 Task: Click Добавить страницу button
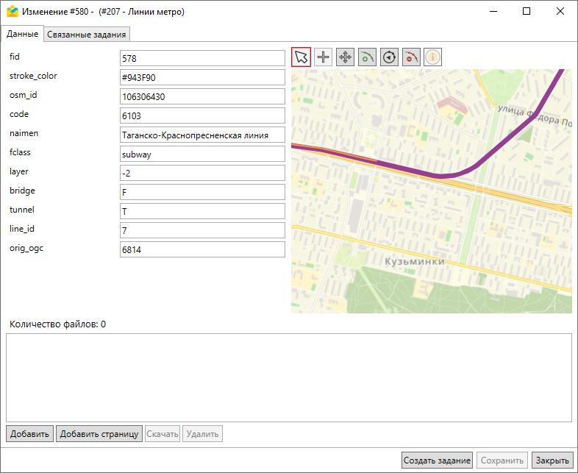click(99, 434)
